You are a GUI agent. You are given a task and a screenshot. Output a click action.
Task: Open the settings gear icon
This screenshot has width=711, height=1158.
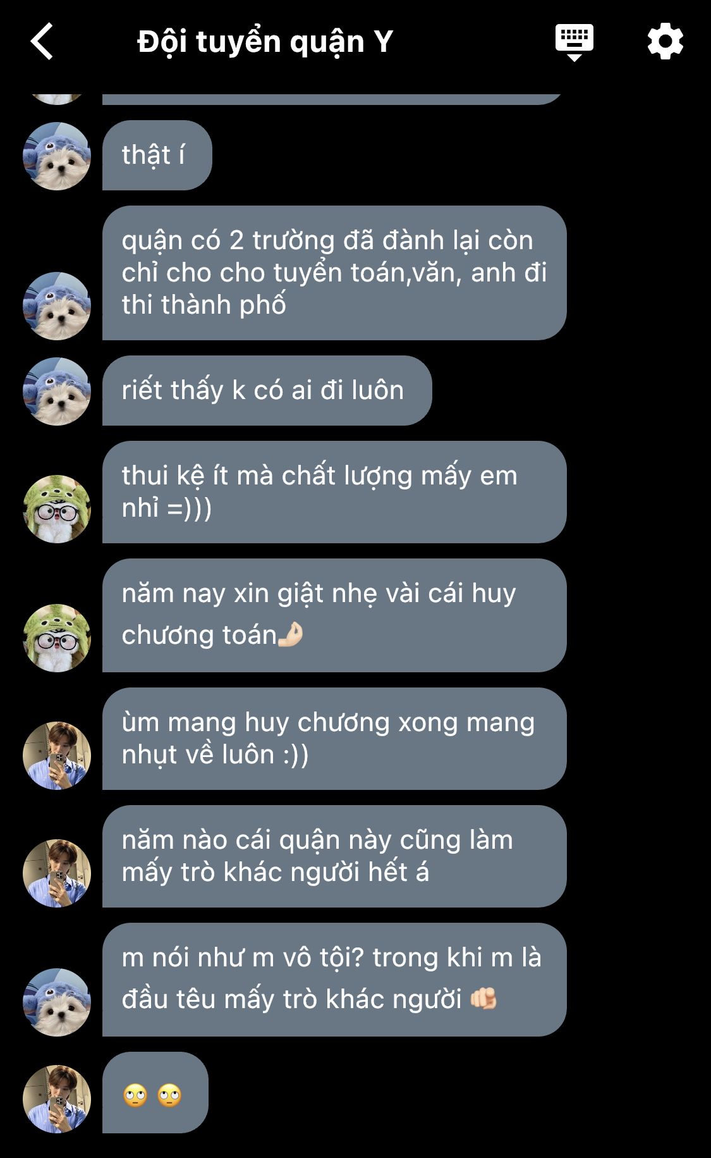click(665, 42)
